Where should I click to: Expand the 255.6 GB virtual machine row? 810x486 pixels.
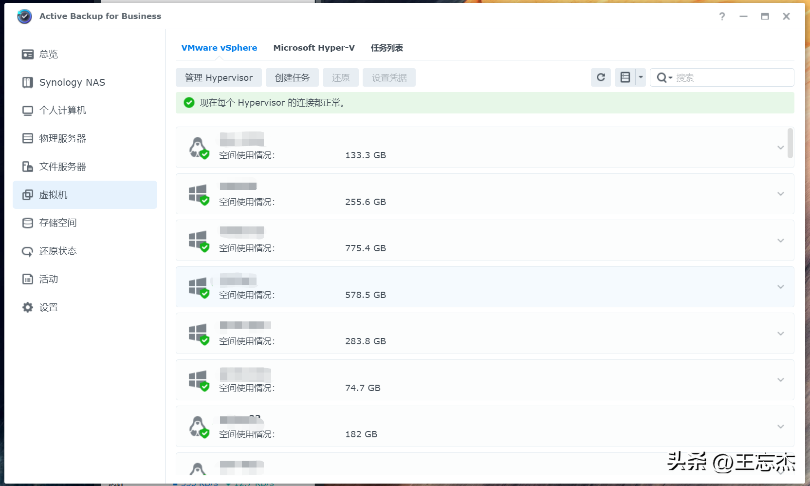click(780, 194)
